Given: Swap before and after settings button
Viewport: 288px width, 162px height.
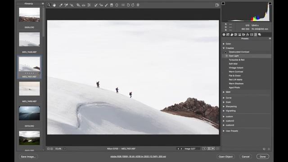Looking at the screenshot, I should [x=209, y=148].
